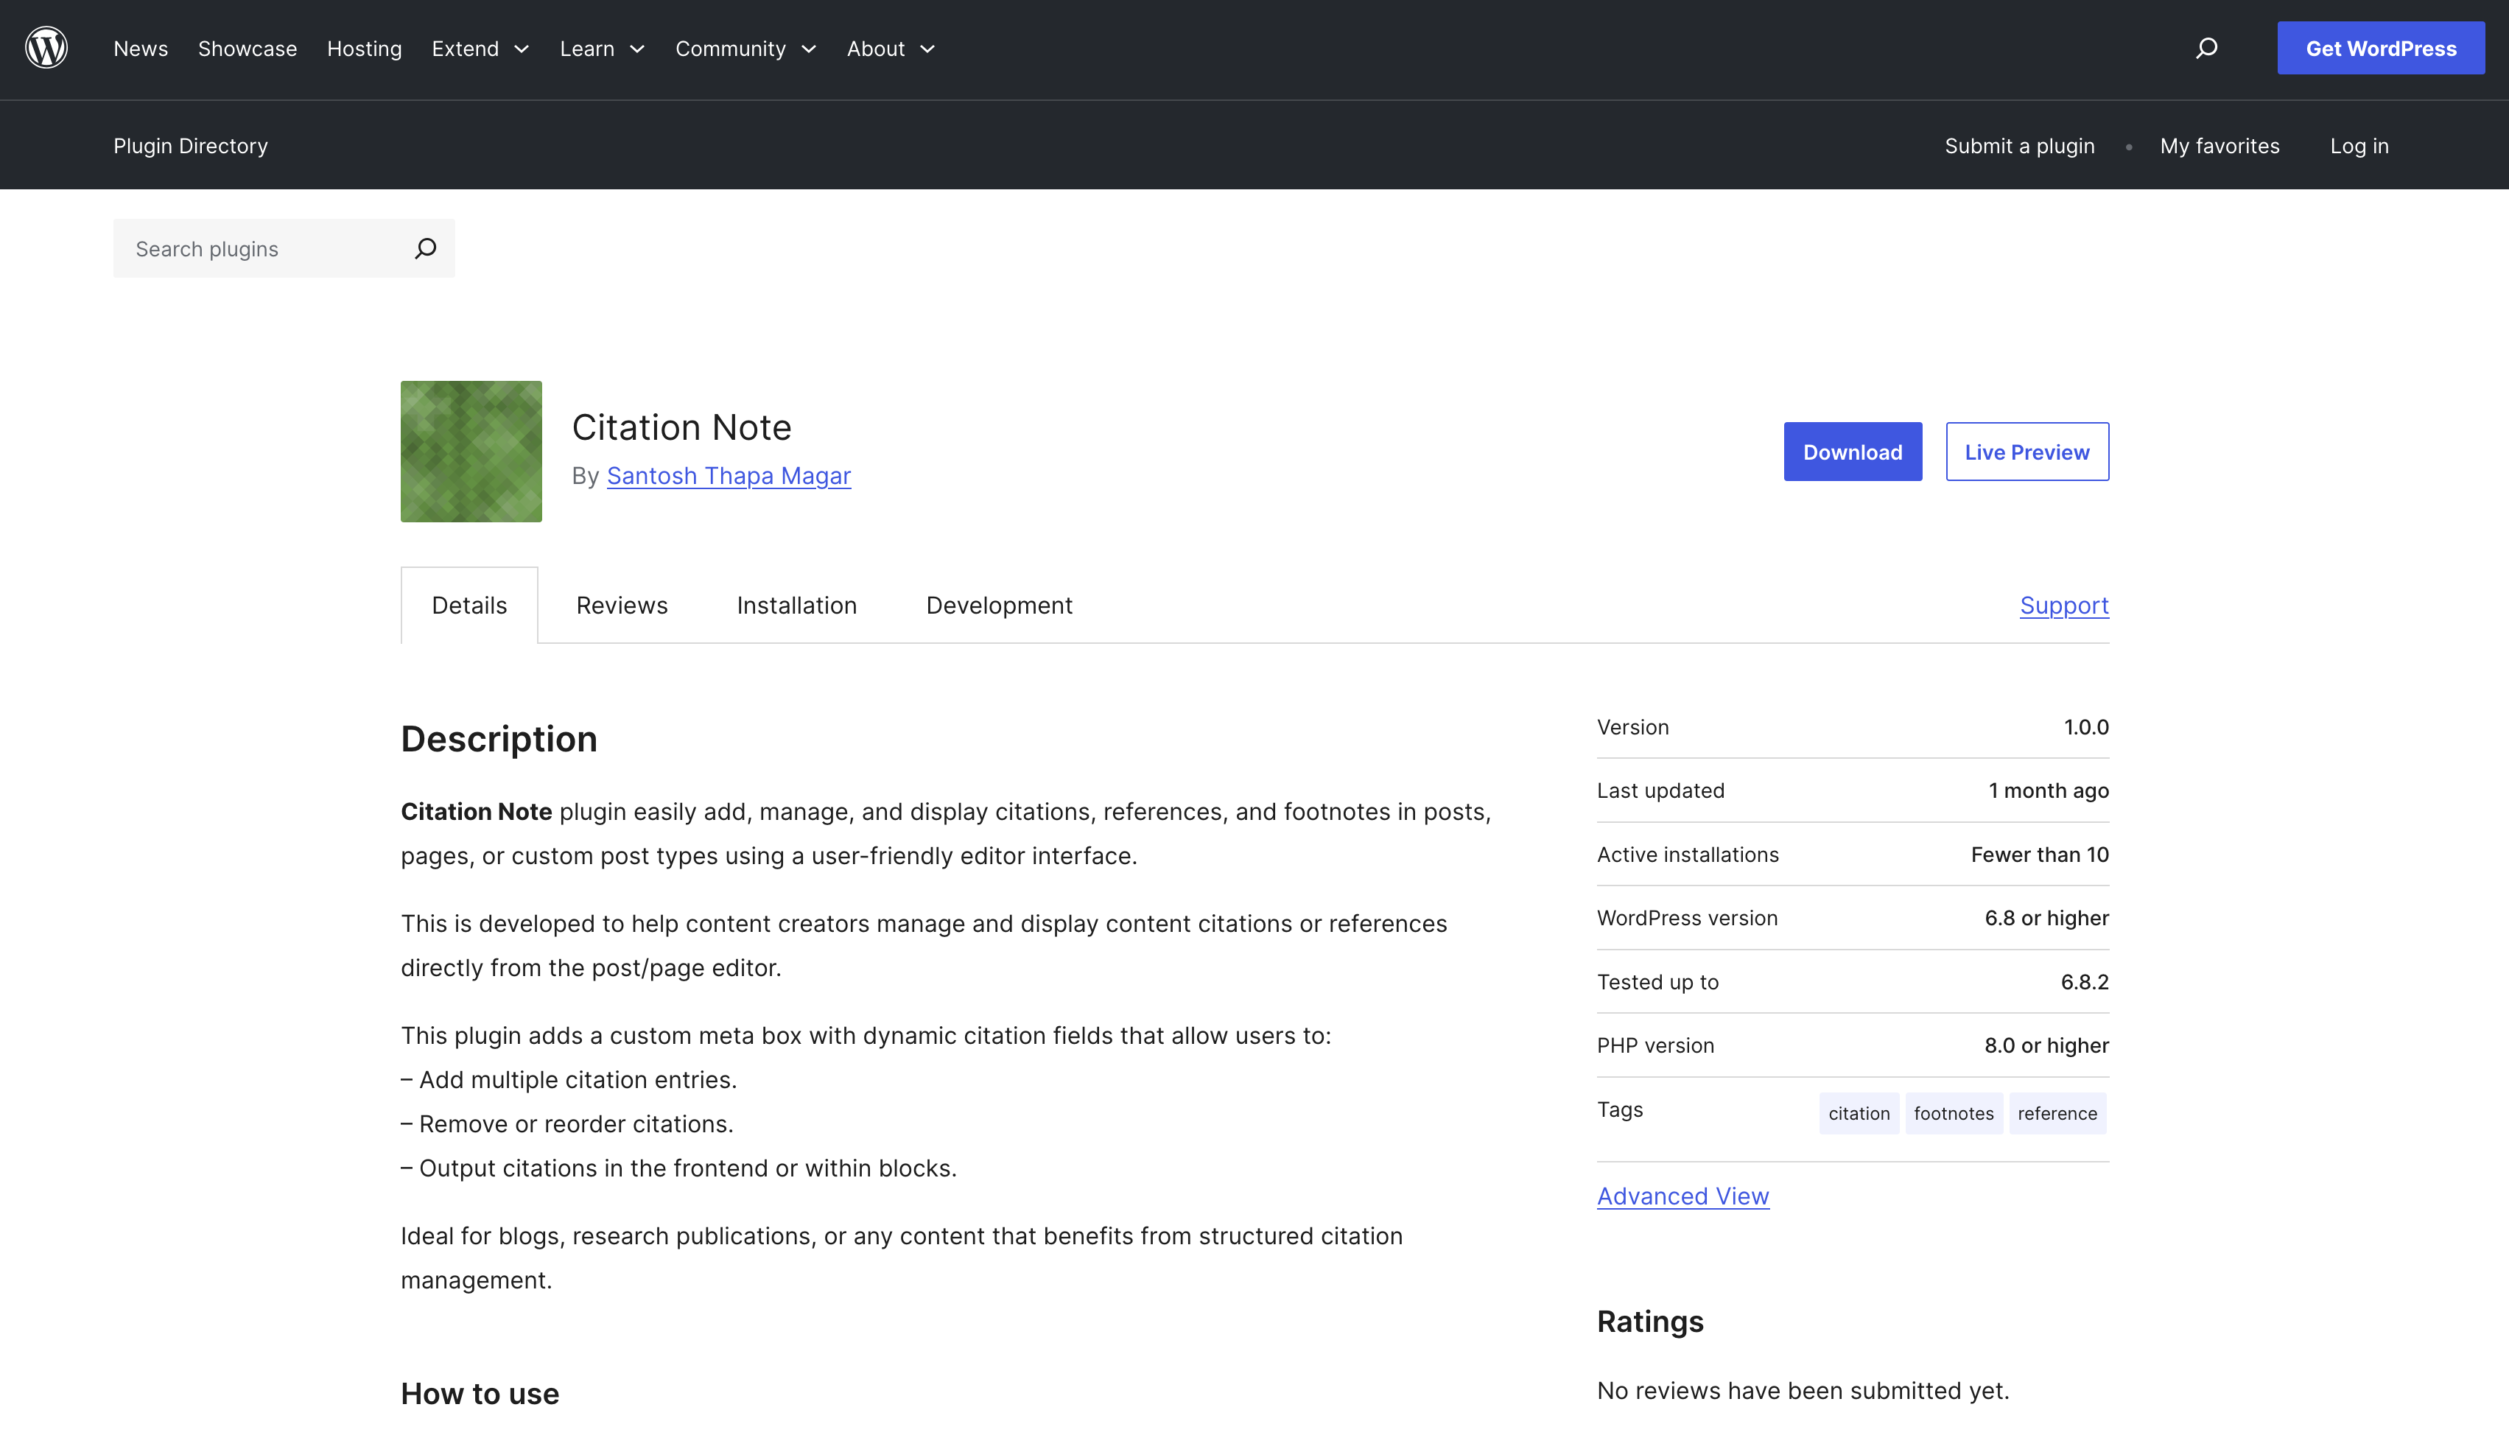This screenshot has width=2509, height=1438.
Task: Click the WordPress logo icon
Action: (x=46, y=47)
